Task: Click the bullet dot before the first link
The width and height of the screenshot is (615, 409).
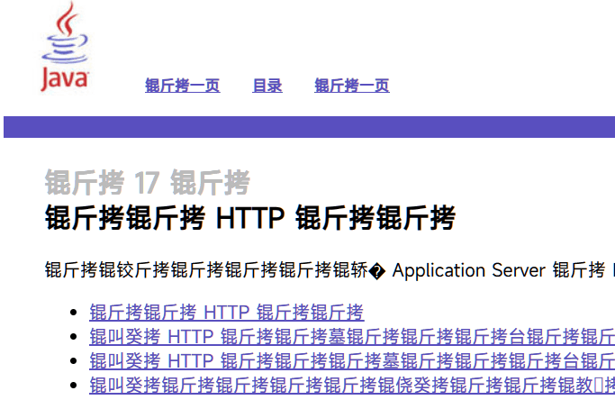Action: 74,314
